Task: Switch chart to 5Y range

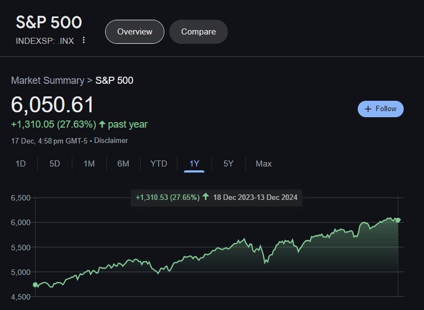Action: point(228,164)
